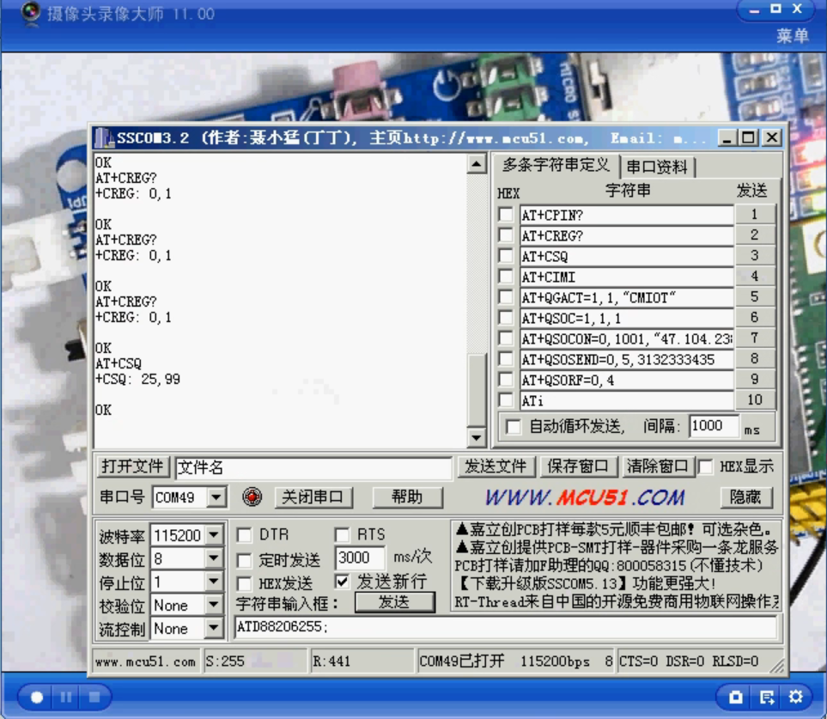Pause the camera recording
This screenshot has height=719, width=827.
coord(66,698)
